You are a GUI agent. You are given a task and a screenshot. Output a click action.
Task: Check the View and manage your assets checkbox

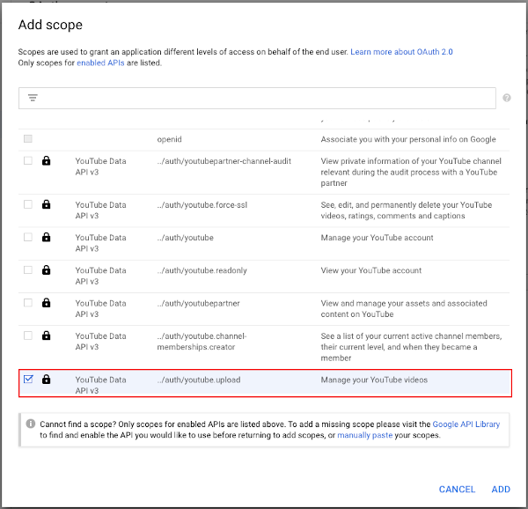coord(28,303)
